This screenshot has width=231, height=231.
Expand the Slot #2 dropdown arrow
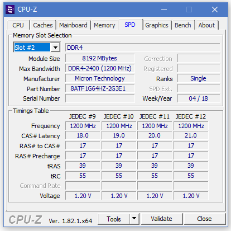click(x=55, y=48)
